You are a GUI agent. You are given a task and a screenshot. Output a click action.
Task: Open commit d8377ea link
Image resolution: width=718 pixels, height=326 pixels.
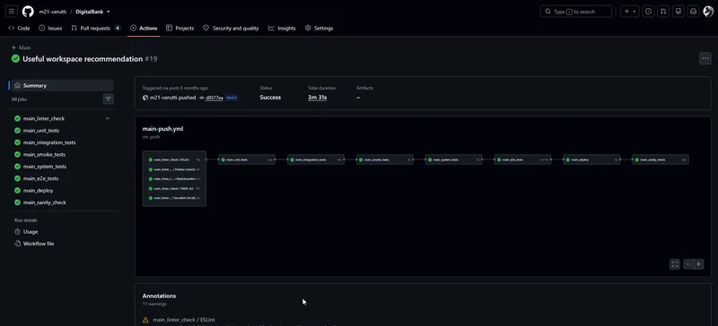214,98
